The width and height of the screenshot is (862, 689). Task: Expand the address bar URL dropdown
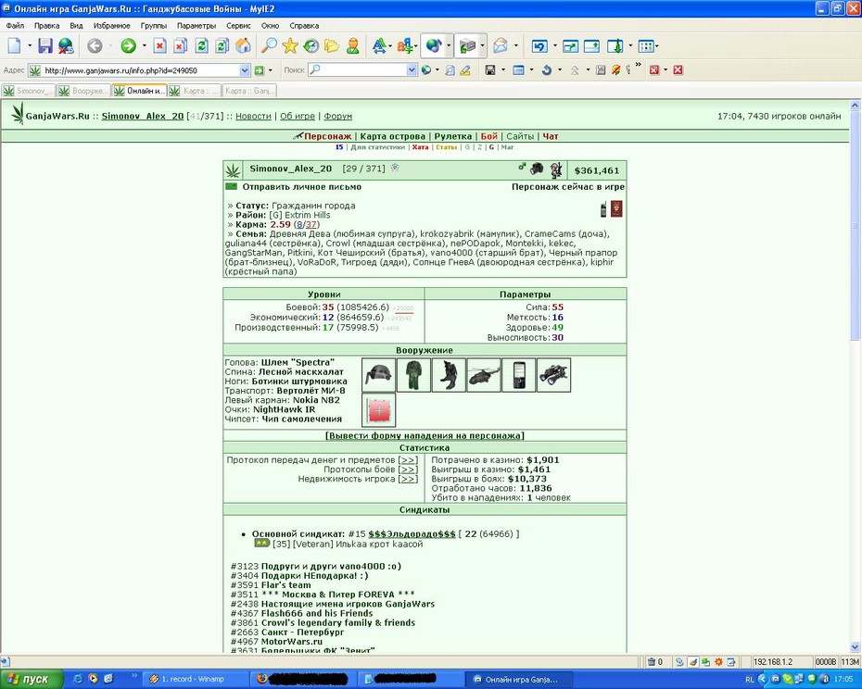(x=245, y=70)
